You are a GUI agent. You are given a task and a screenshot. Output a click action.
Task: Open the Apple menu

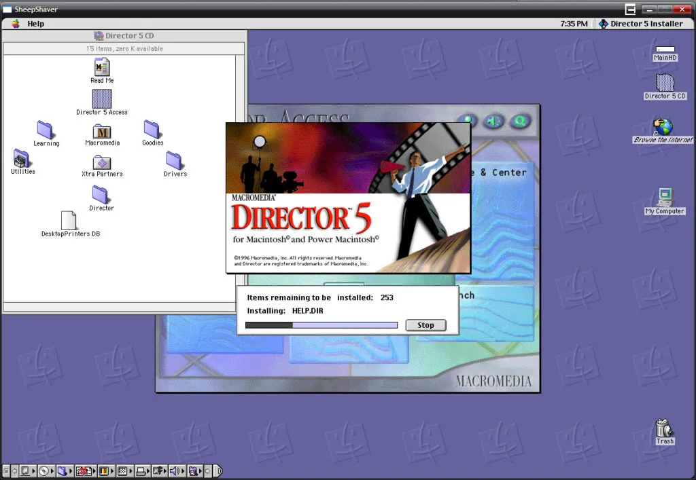(x=16, y=24)
